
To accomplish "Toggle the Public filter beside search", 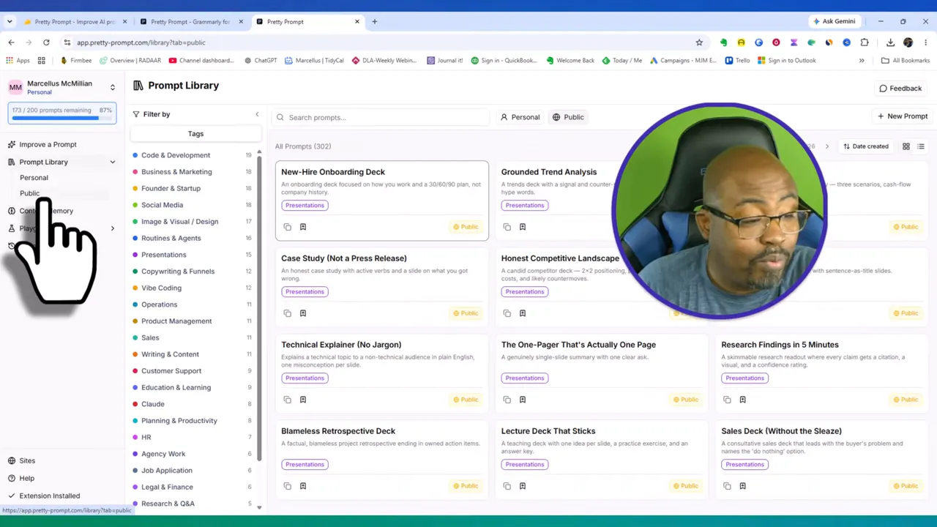I will tap(569, 117).
